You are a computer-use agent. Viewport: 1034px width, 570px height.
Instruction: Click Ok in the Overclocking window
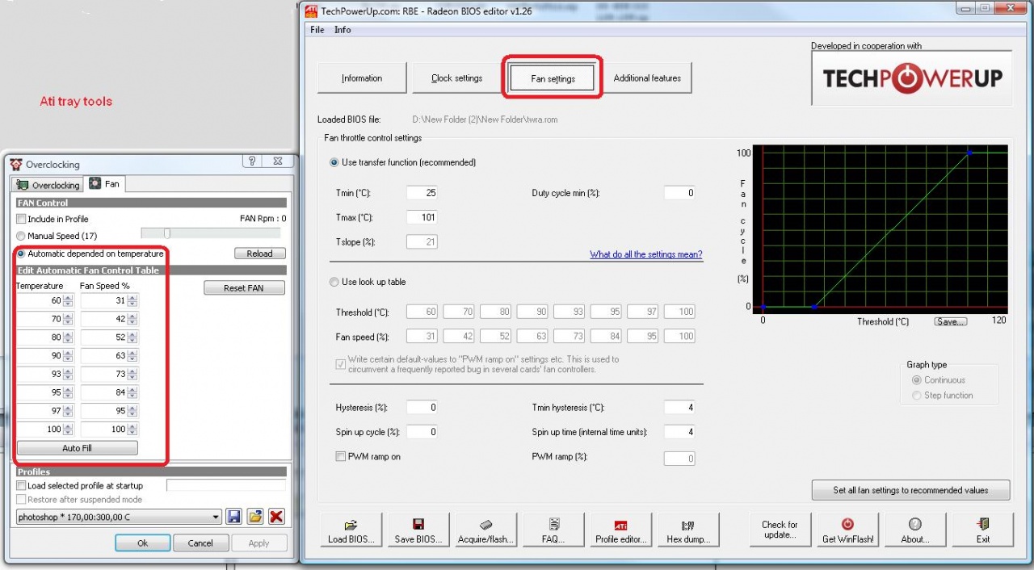point(142,543)
